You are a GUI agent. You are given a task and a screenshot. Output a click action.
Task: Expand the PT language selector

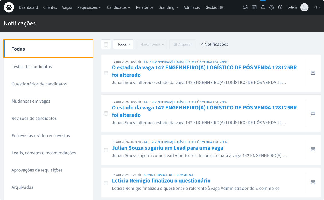(x=317, y=7)
